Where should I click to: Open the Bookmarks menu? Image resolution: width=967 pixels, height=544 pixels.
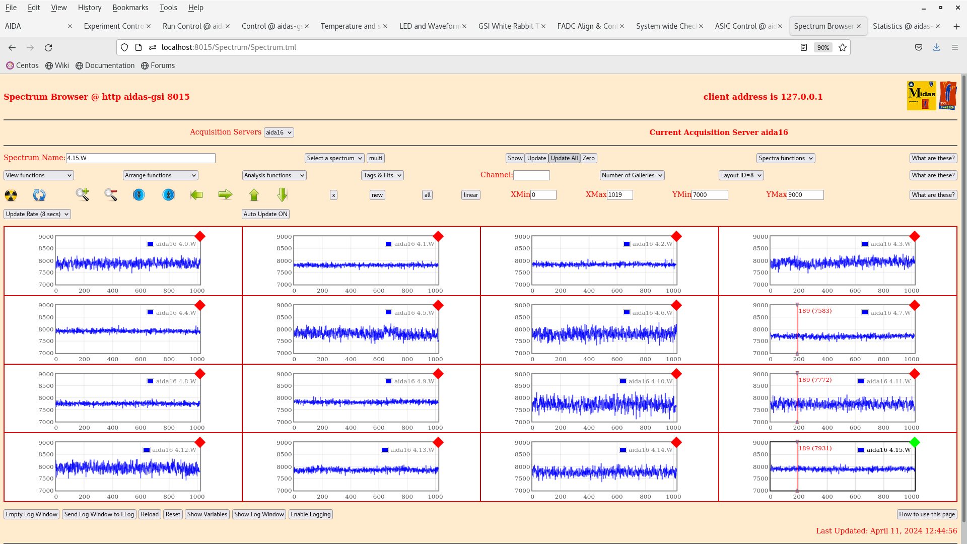130,8
